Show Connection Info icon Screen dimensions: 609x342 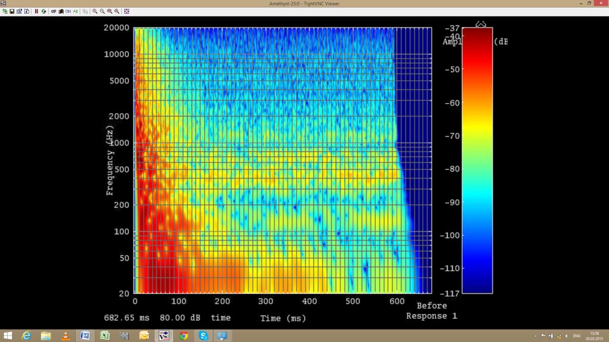(x=26, y=11)
